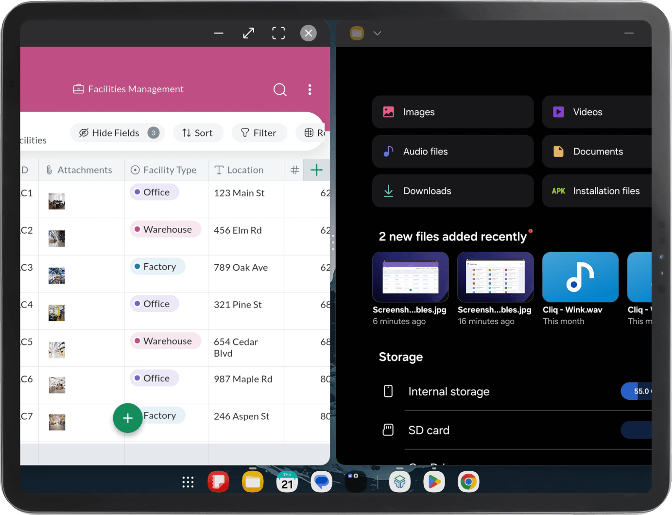Open Installation files APK category

point(597,191)
